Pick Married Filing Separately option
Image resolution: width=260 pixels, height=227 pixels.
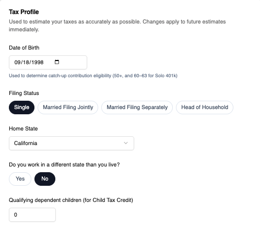[137, 107]
